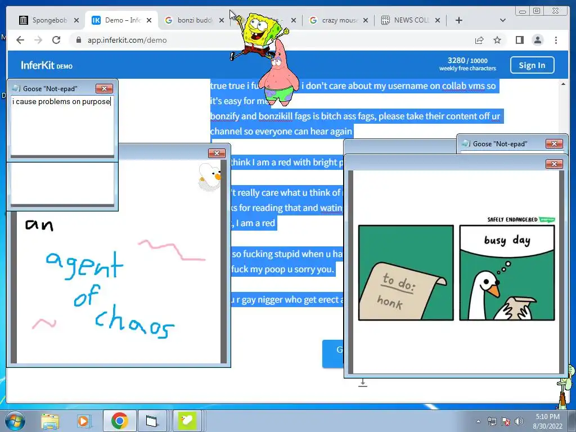This screenshot has width=576, height=432.
Task: Click the page scrollbar up arrow
Action: click(x=563, y=84)
